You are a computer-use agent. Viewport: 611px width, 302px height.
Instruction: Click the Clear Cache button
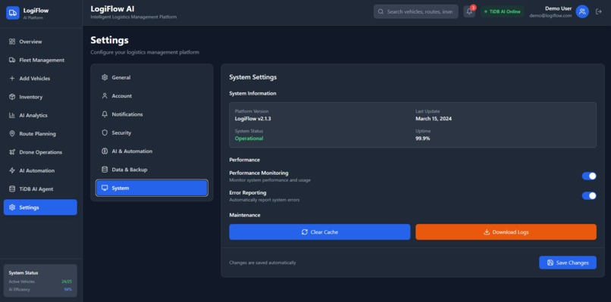click(320, 232)
